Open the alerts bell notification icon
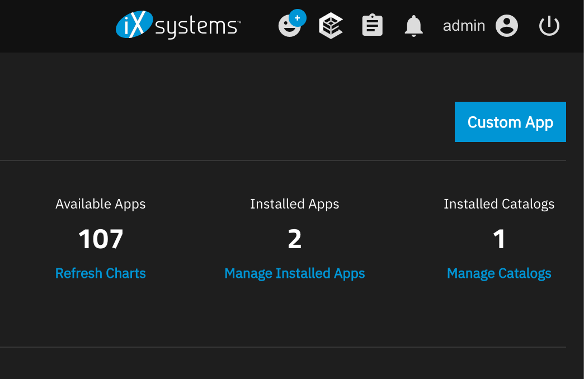Viewport: 584px width, 379px height. pos(413,25)
